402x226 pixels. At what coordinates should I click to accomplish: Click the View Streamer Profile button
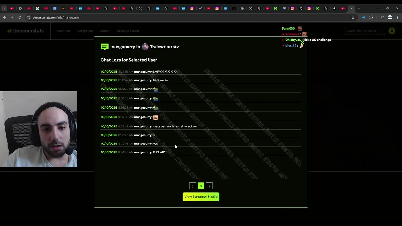[x=201, y=196]
